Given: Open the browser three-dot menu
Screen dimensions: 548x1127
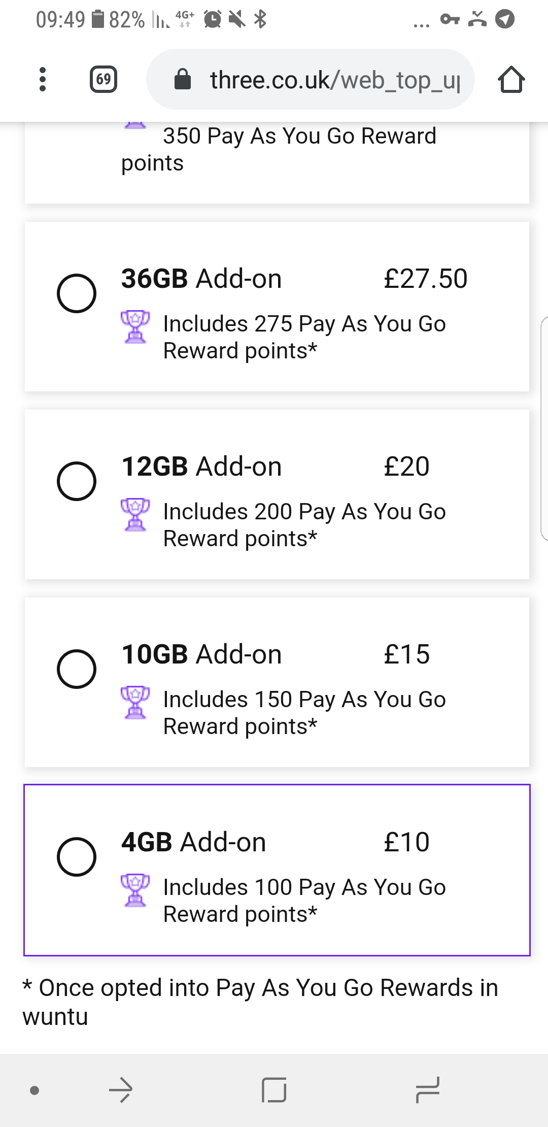Looking at the screenshot, I should coord(43,80).
